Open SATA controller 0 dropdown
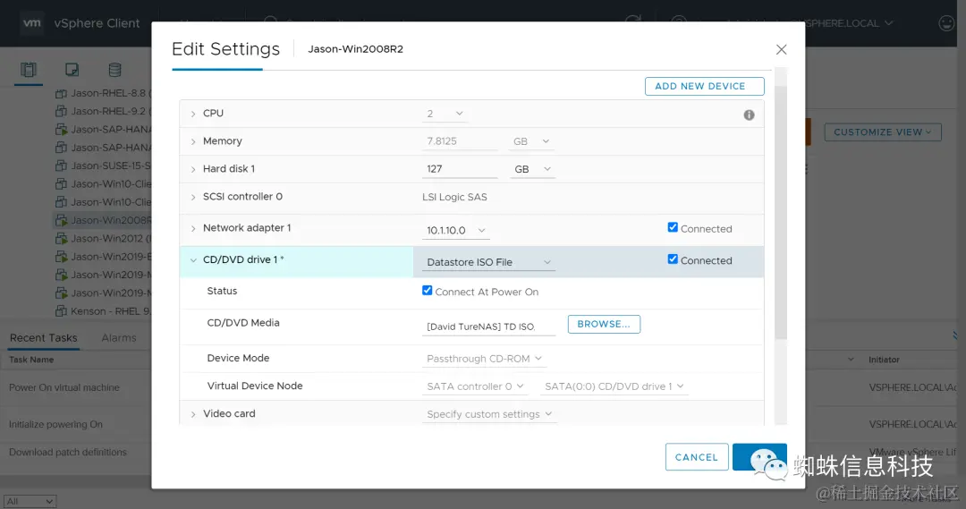Screen dimensions: 966x509 pyautogui.click(x=474, y=386)
